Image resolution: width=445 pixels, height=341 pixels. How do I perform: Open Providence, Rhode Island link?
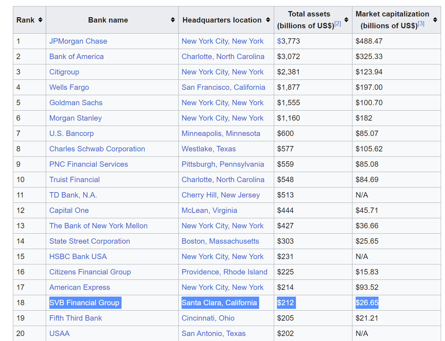click(x=224, y=272)
